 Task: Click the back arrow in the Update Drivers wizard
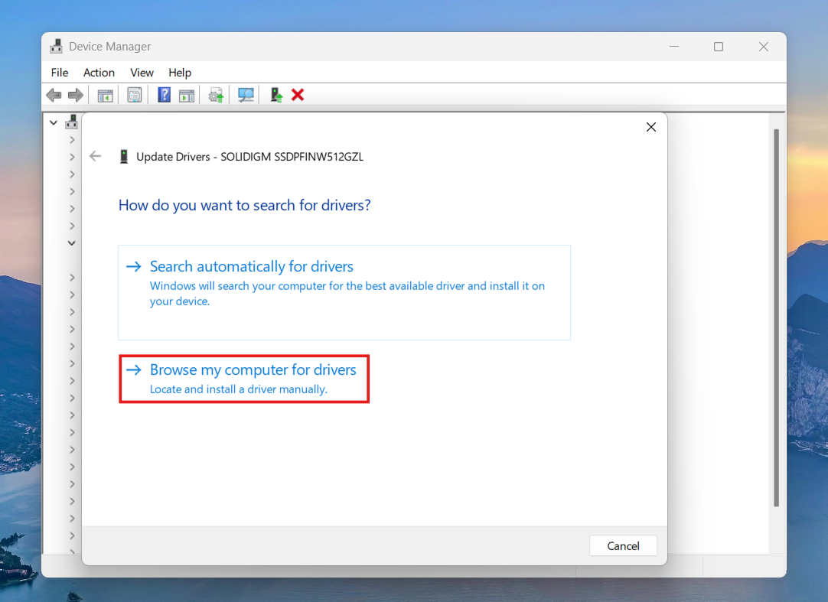95,156
